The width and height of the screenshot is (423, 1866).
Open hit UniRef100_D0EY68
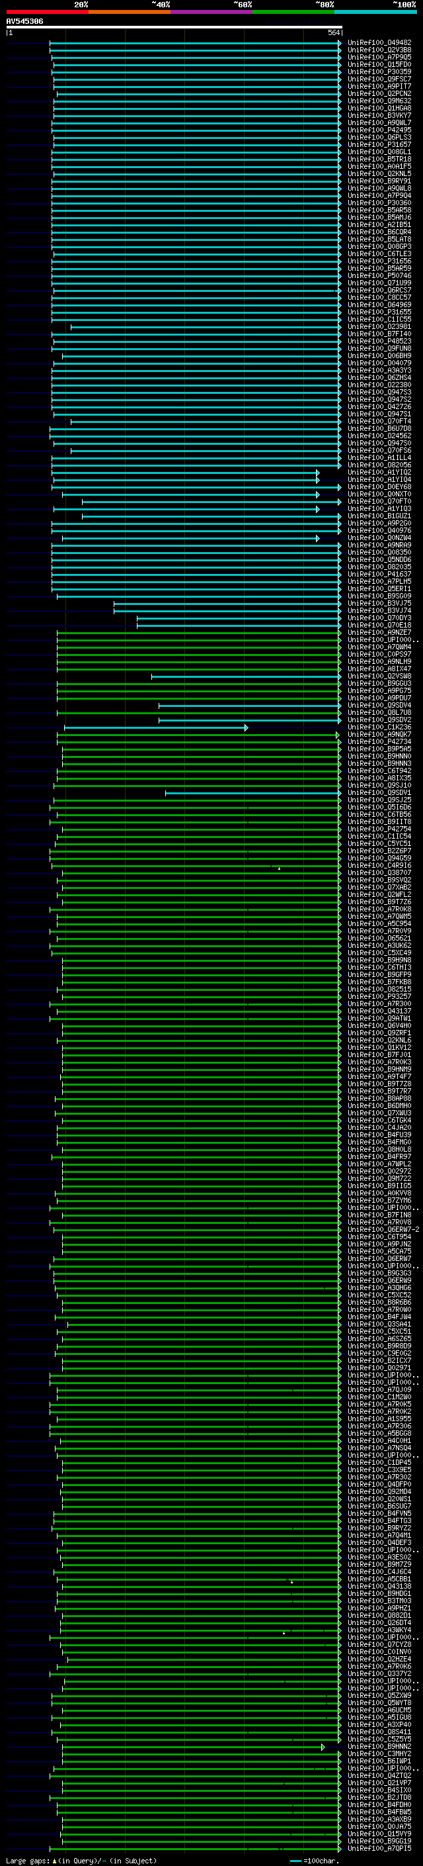point(379,487)
